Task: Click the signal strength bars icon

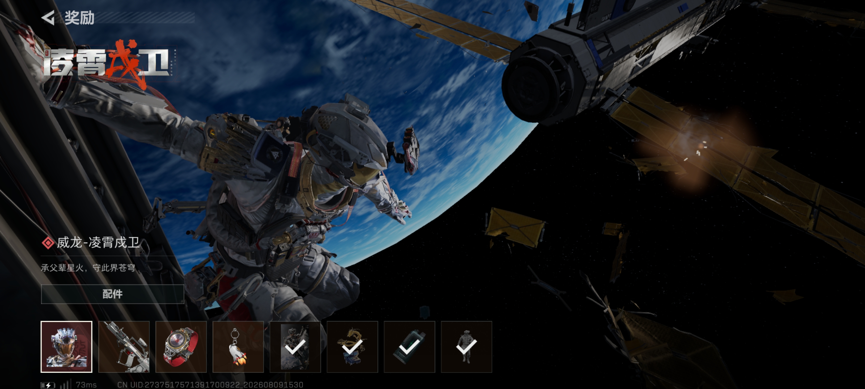Action: point(66,384)
